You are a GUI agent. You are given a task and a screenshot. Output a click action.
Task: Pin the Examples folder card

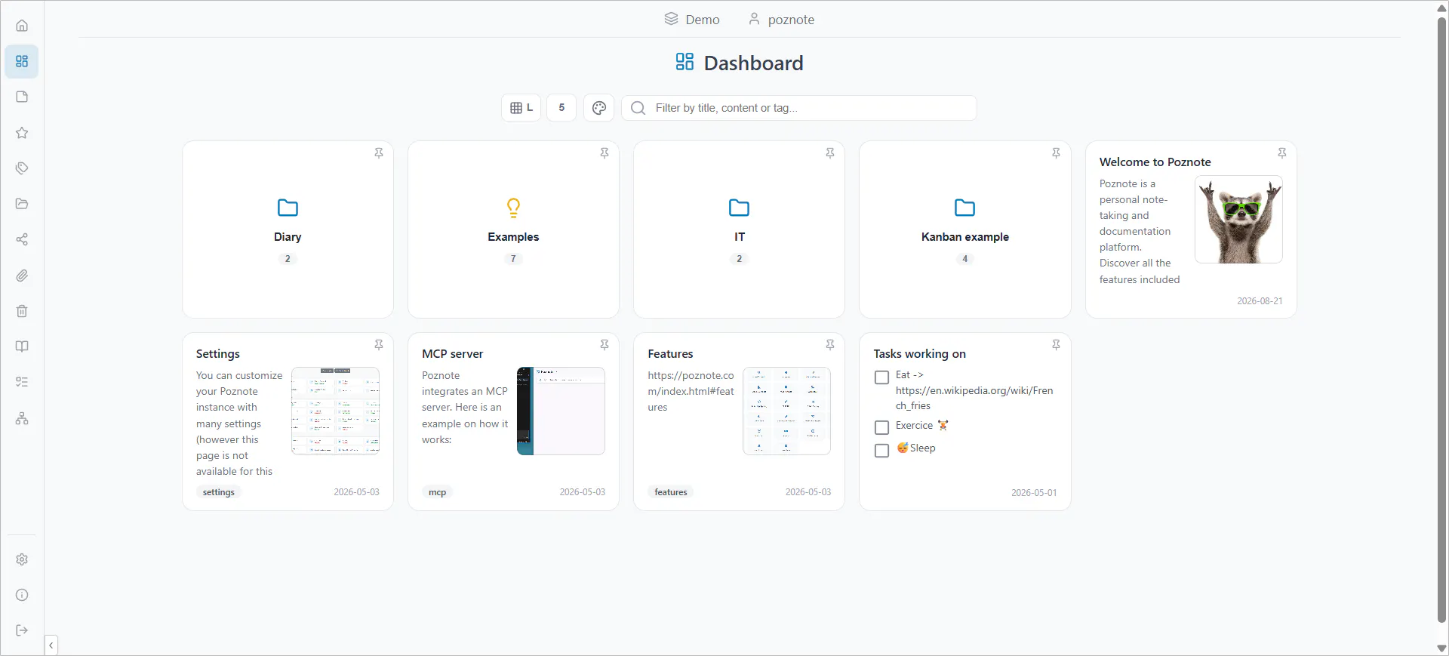(605, 153)
